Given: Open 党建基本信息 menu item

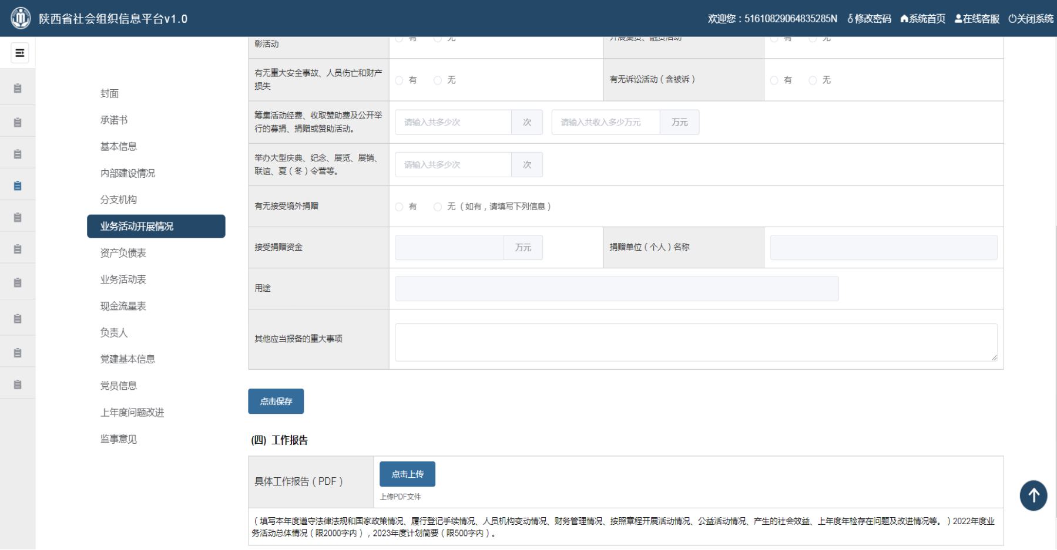Looking at the screenshot, I should [127, 359].
